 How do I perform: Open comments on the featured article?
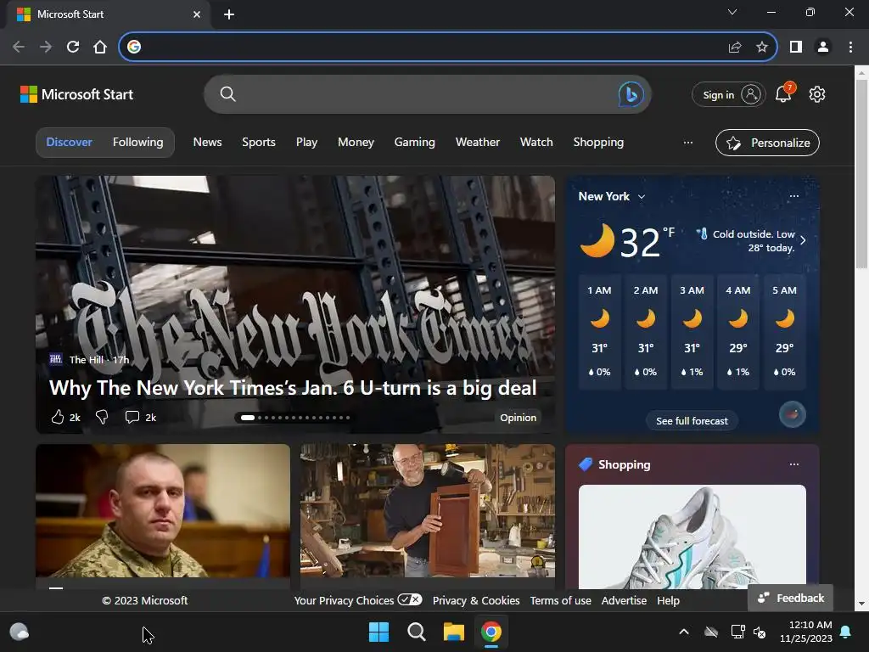pyautogui.click(x=132, y=417)
